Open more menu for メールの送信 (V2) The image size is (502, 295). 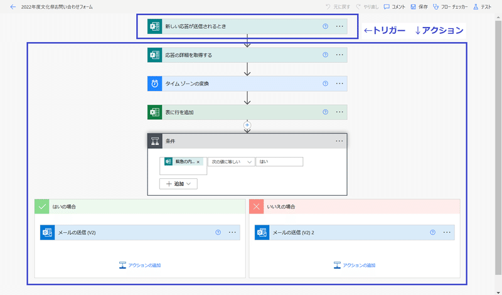click(x=232, y=232)
